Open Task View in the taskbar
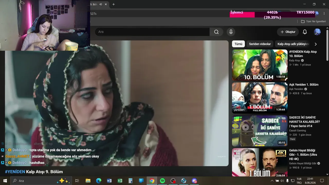 coord(77,181)
